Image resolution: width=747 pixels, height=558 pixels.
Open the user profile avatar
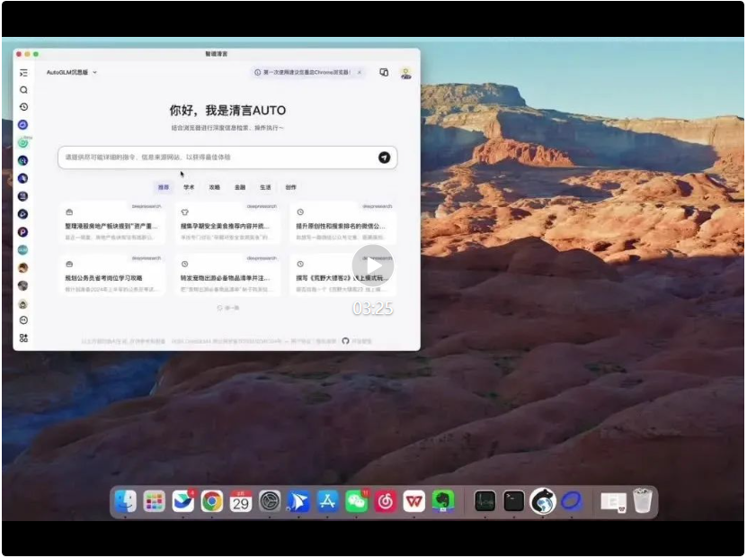coord(406,73)
